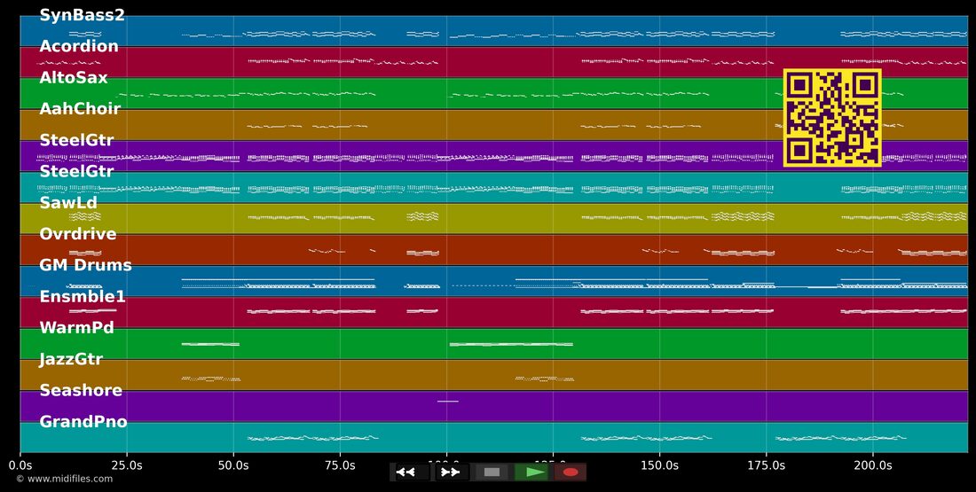
Task: Select the Seashore track label
Action: point(79,391)
